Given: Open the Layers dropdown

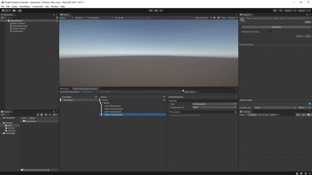Looking at the screenshot, I should (291, 11).
